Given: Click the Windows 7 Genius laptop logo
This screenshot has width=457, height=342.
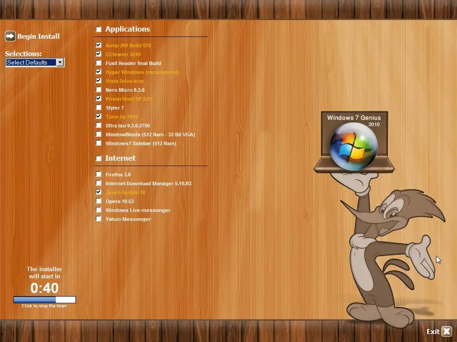Looking at the screenshot, I should [354, 142].
